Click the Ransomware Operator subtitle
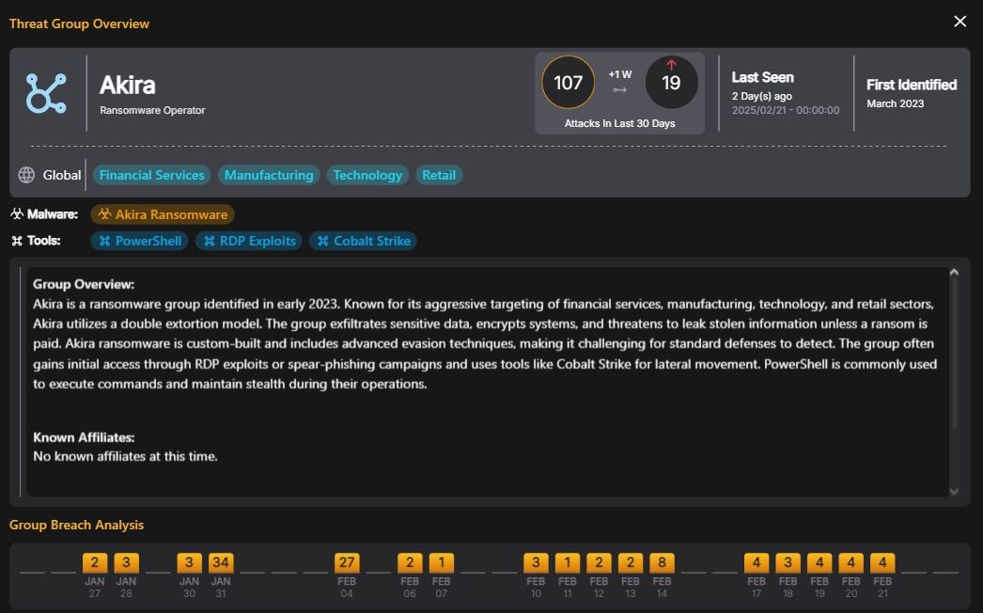The image size is (983, 613). point(152,110)
